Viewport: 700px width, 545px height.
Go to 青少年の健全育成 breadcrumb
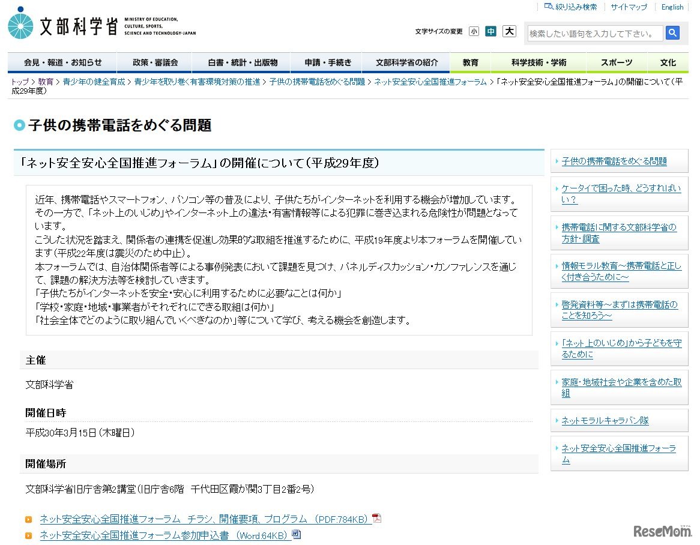[x=94, y=82]
